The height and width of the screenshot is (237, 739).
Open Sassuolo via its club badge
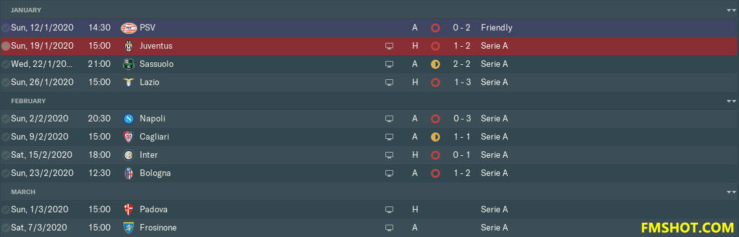pos(128,64)
